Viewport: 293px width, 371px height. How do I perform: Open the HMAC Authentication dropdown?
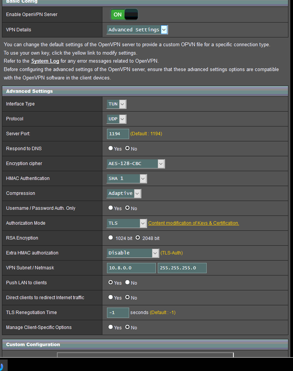click(127, 178)
